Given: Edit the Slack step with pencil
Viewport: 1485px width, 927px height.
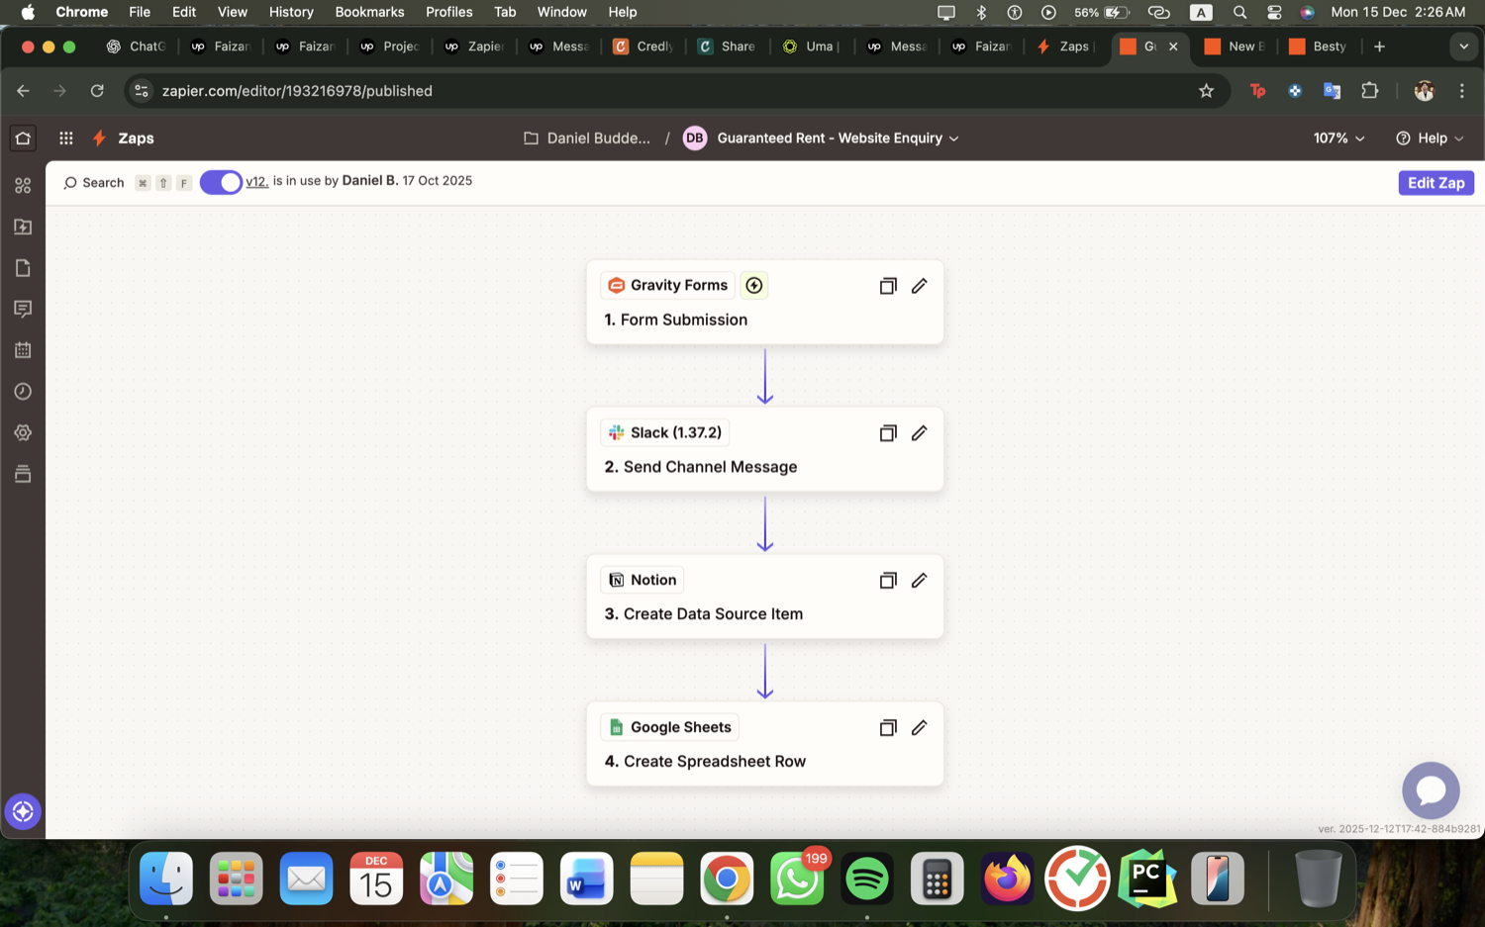Looking at the screenshot, I should pos(920,433).
